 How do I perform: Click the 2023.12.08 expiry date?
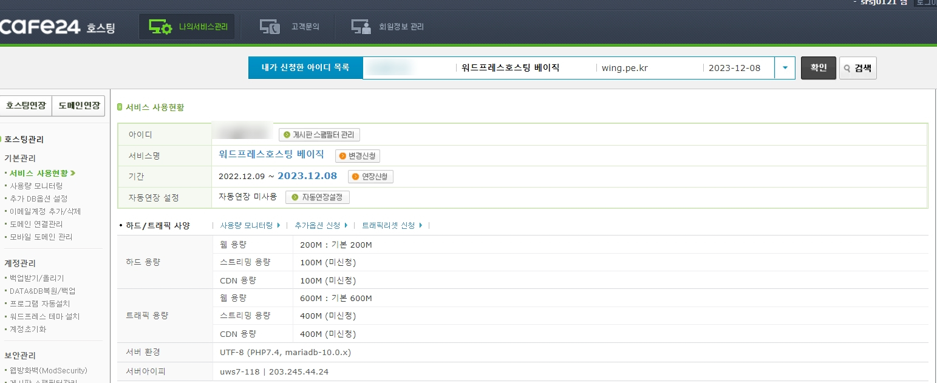[307, 176]
